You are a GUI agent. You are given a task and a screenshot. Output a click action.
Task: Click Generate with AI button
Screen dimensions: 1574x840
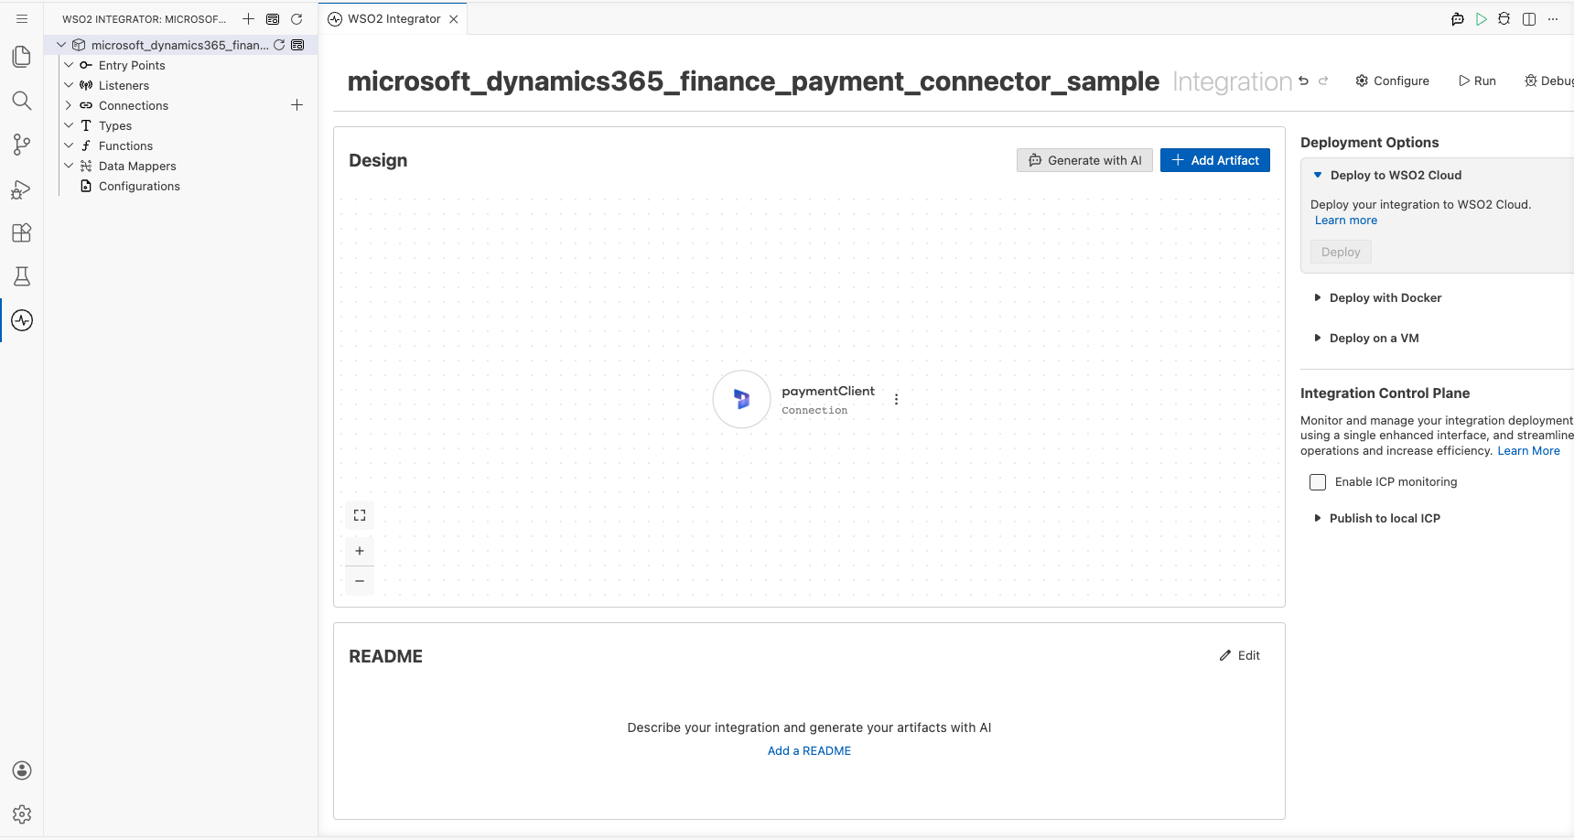1084,160
